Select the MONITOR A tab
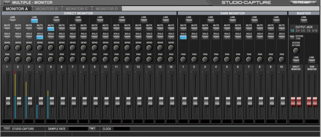The image size is (321, 137). [x=17, y=9]
